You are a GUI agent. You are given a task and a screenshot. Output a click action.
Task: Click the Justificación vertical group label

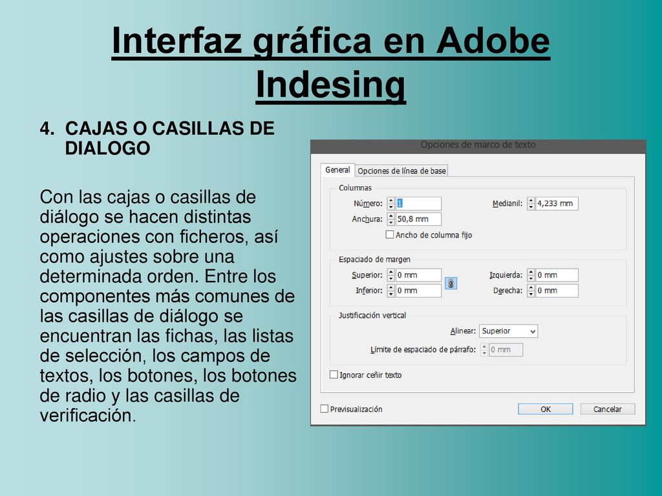[372, 315]
